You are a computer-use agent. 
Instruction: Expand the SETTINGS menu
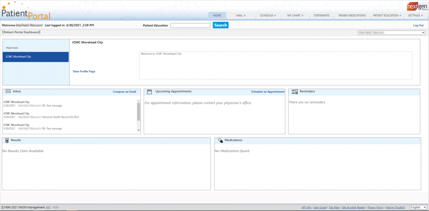click(x=415, y=15)
